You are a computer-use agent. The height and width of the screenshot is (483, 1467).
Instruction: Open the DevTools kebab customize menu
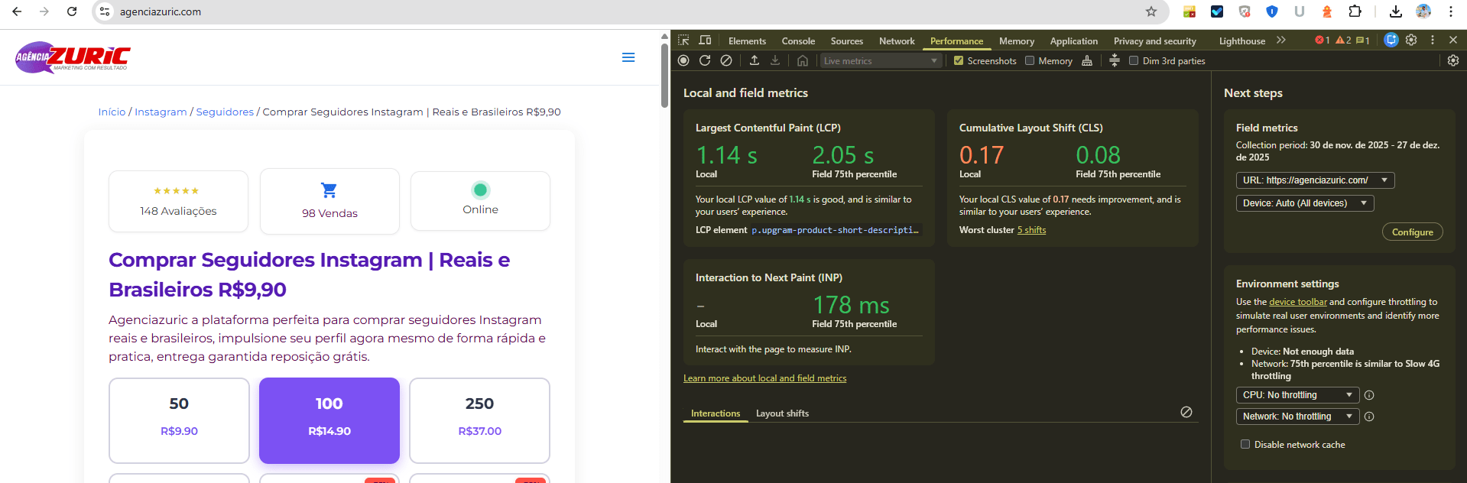pos(1433,40)
